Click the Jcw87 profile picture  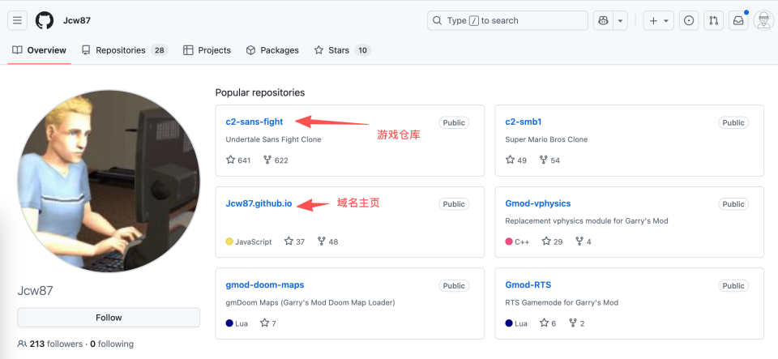click(109, 182)
